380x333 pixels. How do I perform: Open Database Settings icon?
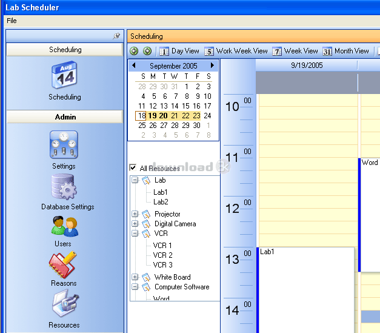point(64,187)
